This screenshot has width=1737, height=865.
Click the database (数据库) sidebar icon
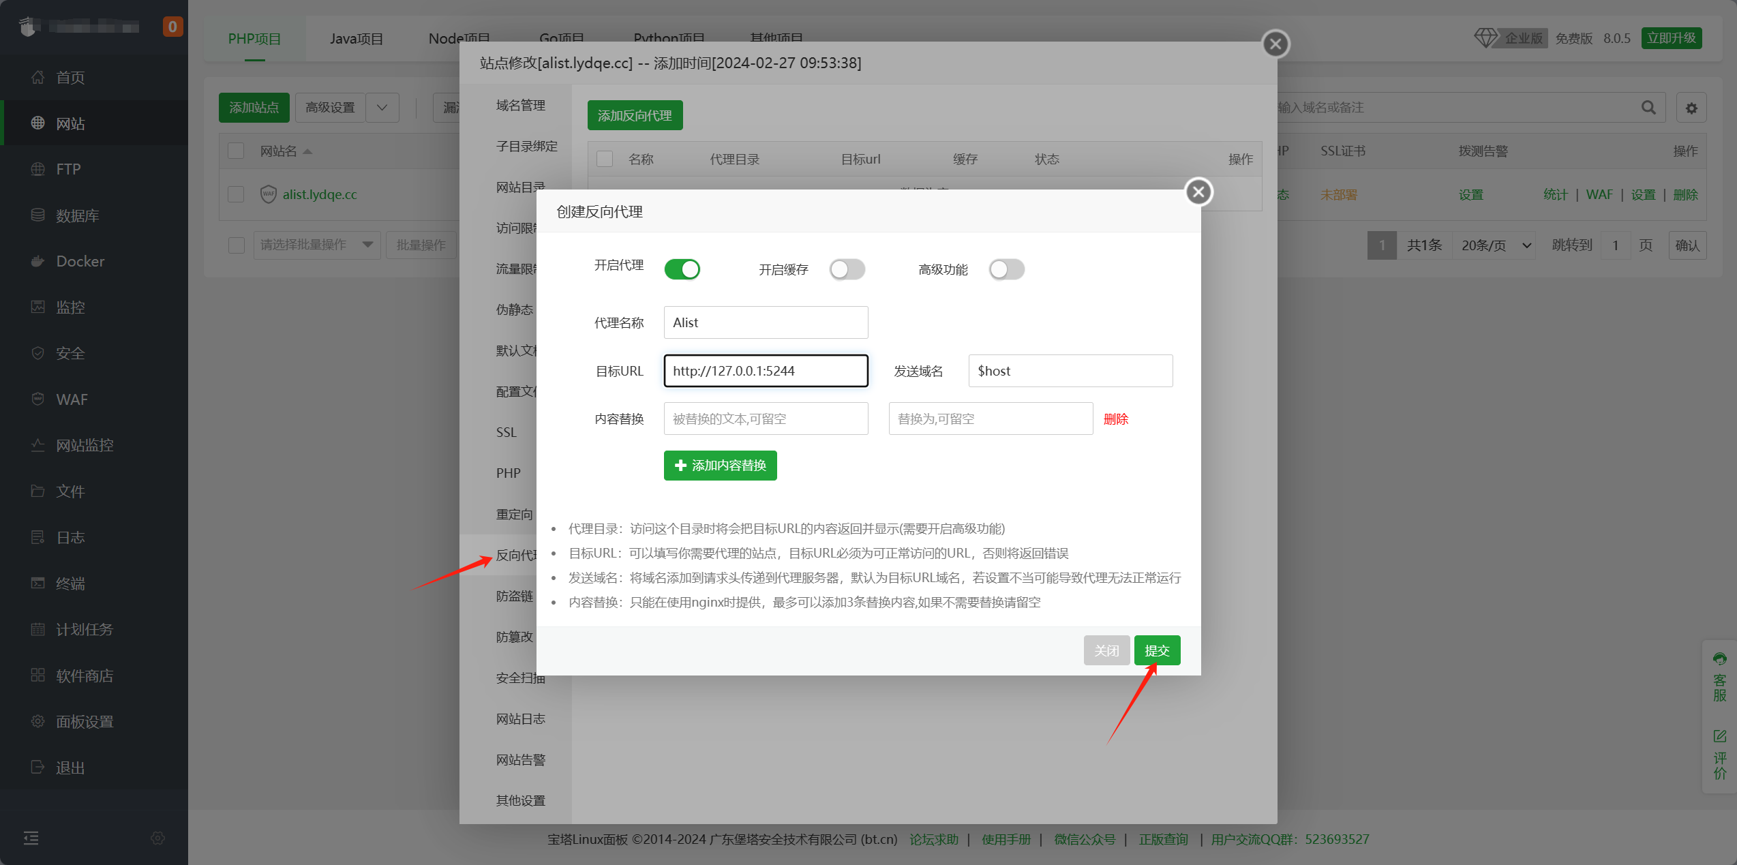(37, 215)
